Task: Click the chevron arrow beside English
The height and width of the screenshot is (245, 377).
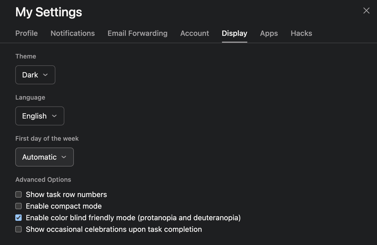Action: [x=54, y=116]
